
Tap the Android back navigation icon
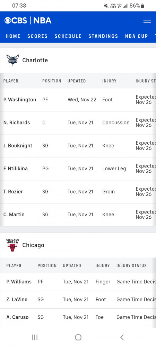point(122,337)
